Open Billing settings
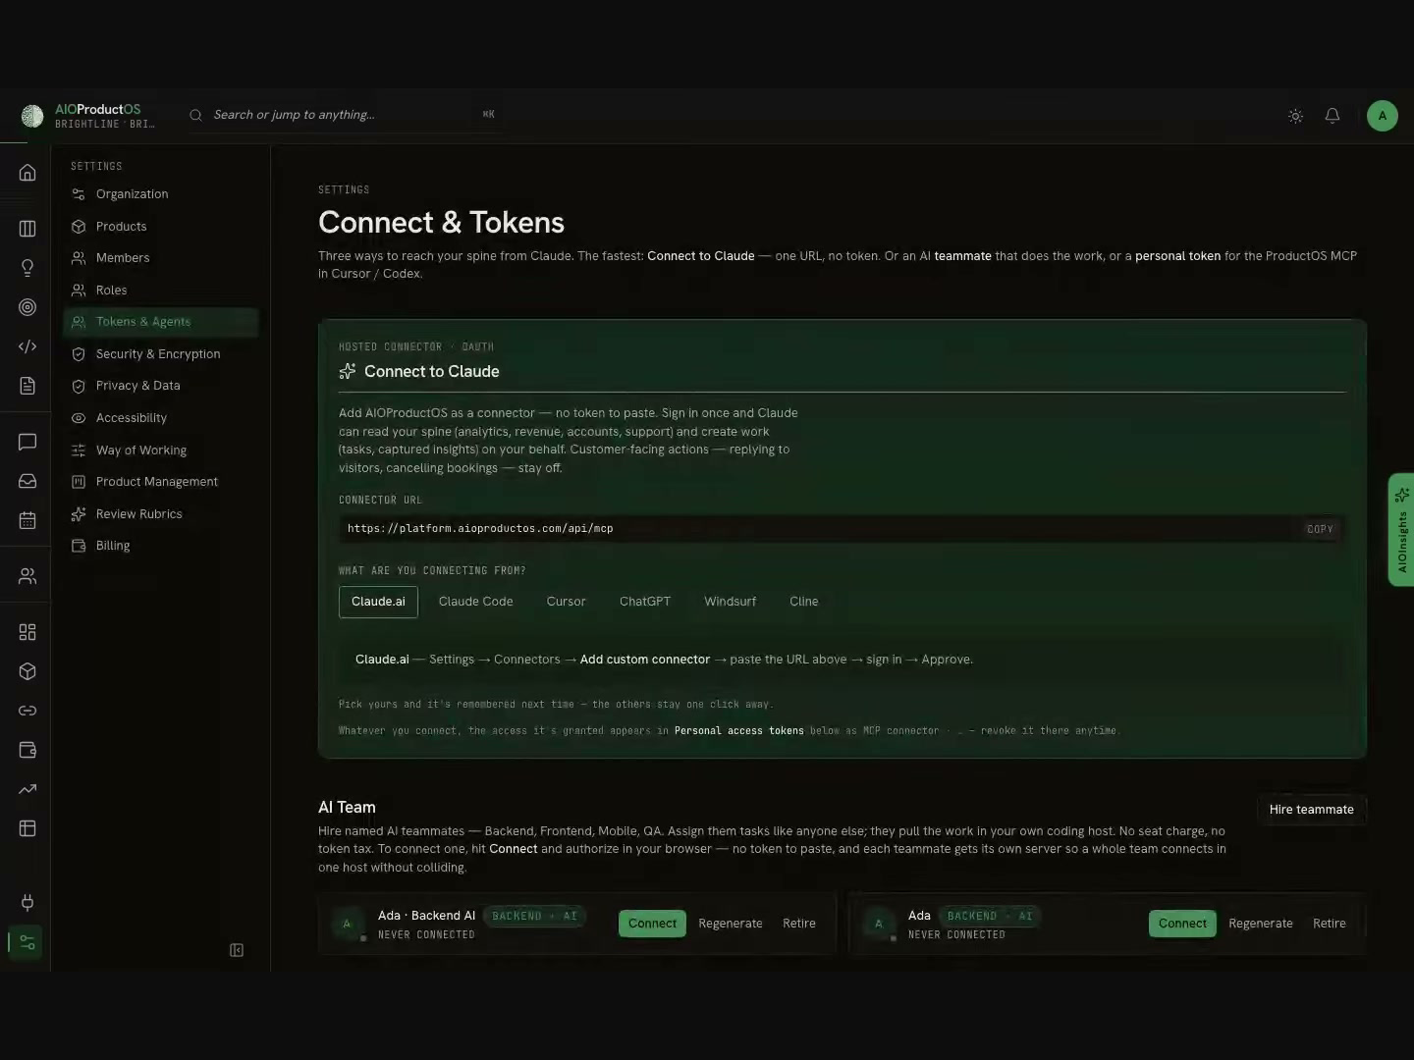The image size is (1414, 1060). 161,546
